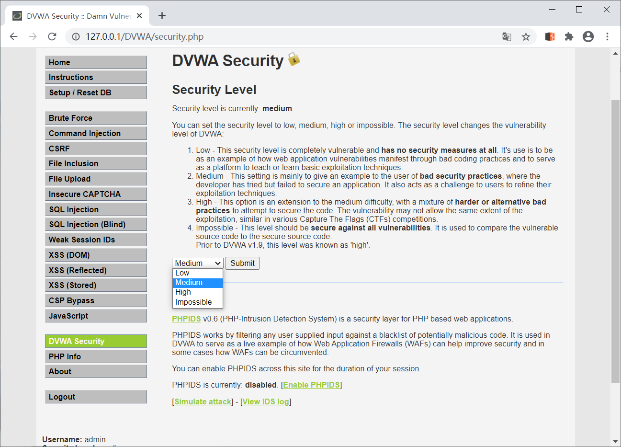621x447 pixels.
Task: Open the translate page icon
Action: pyautogui.click(x=507, y=36)
